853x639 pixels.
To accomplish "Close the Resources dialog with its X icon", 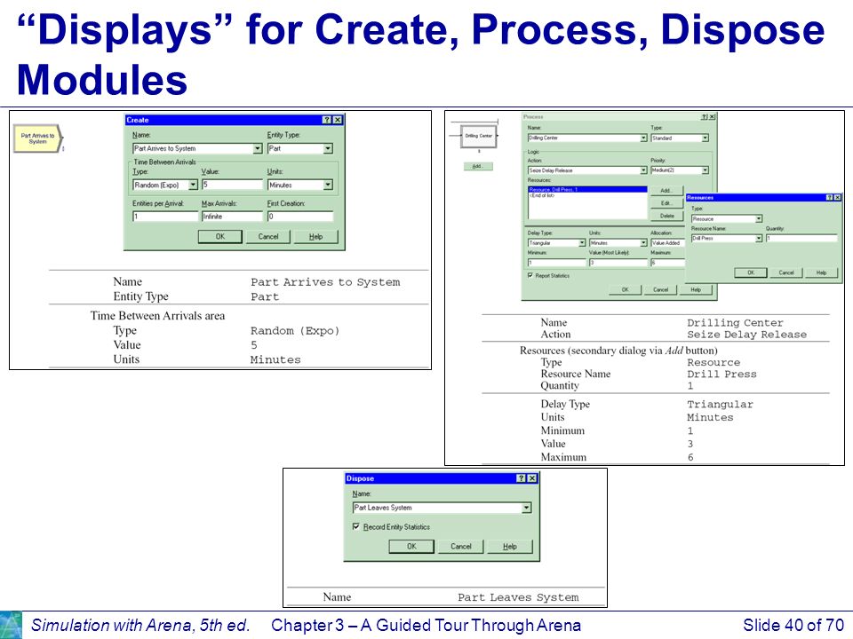I will [837, 198].
